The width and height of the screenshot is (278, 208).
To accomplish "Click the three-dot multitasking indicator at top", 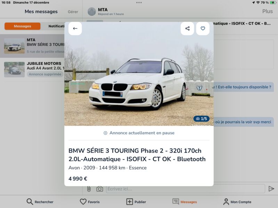I will pyautogui.click(x=139, y=2).
